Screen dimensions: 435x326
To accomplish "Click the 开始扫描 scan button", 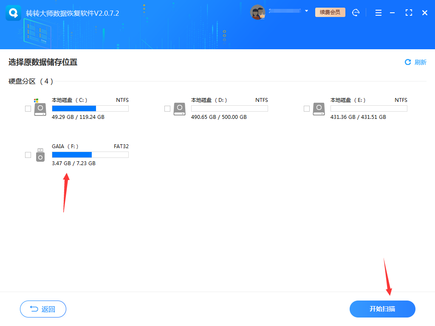I will tap(382, 309).
